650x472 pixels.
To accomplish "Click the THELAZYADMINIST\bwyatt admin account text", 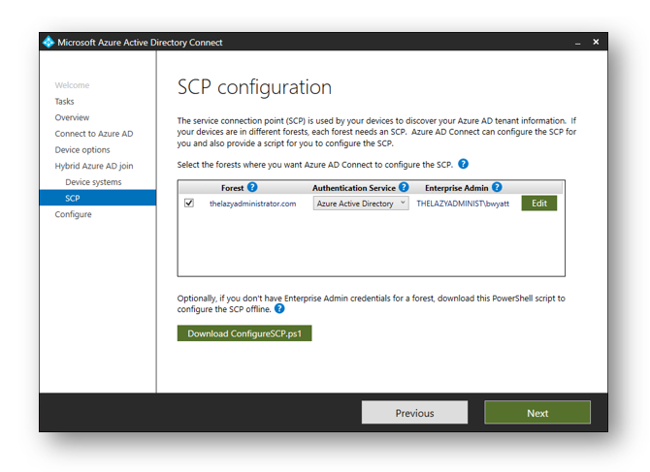I will (463, 204).
